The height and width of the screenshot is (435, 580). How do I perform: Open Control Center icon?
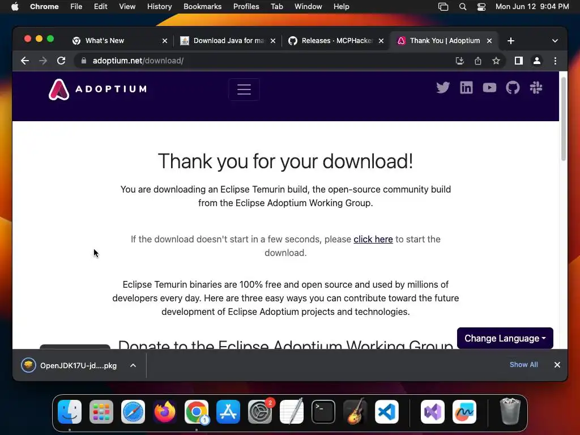pos(481,7)
